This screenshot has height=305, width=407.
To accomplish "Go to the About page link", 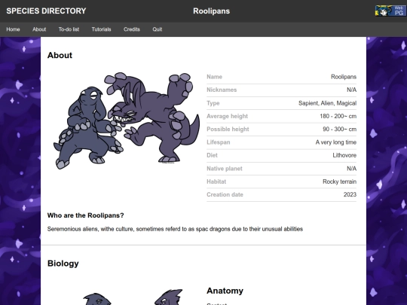I will (39, 29).
